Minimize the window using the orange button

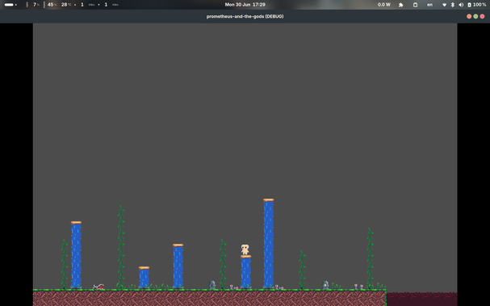(469, 16)
